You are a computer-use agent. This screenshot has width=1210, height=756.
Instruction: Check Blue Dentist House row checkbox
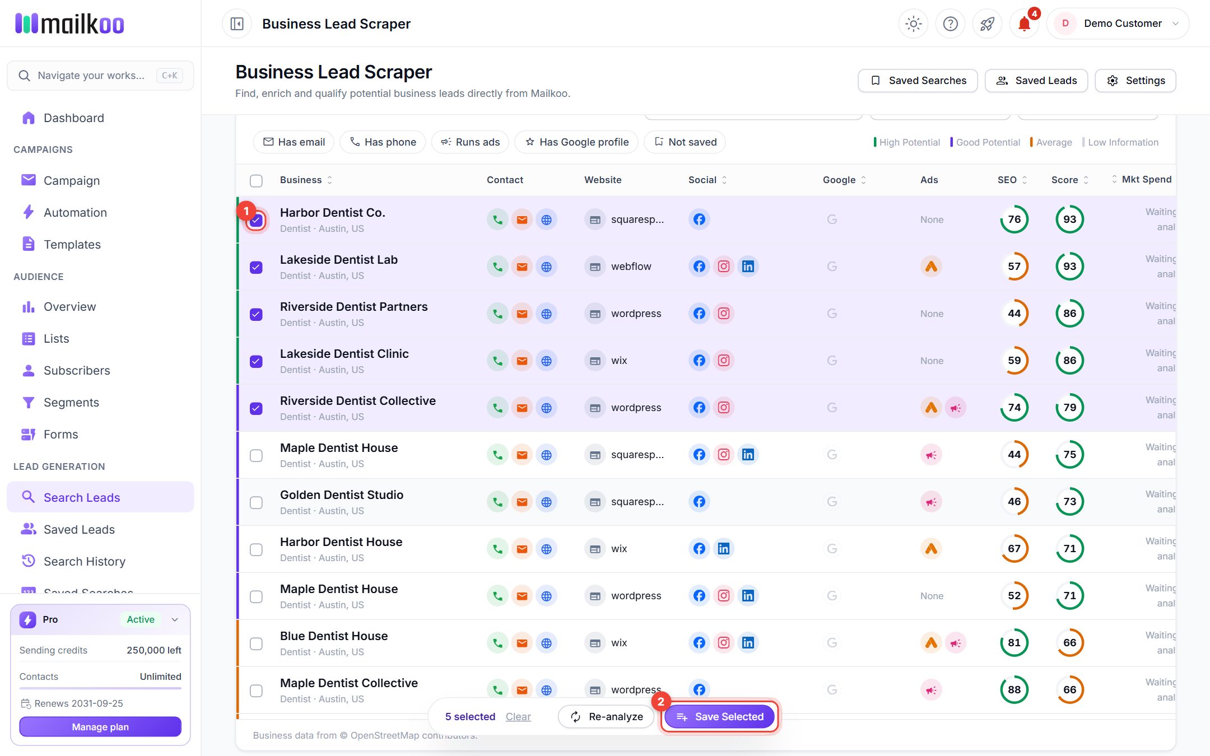pyautogui.click(x=256, y=643)
